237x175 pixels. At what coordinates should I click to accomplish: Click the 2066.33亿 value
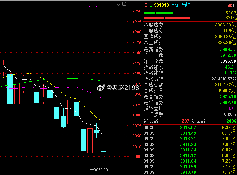[x=225, y=25]
